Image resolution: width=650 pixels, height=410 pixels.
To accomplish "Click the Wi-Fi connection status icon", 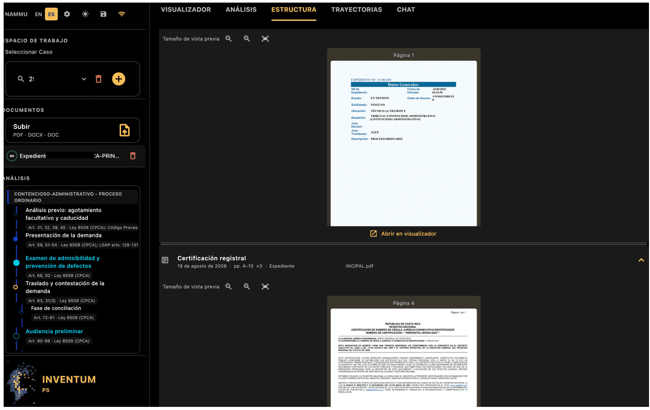I will point(122,14).
